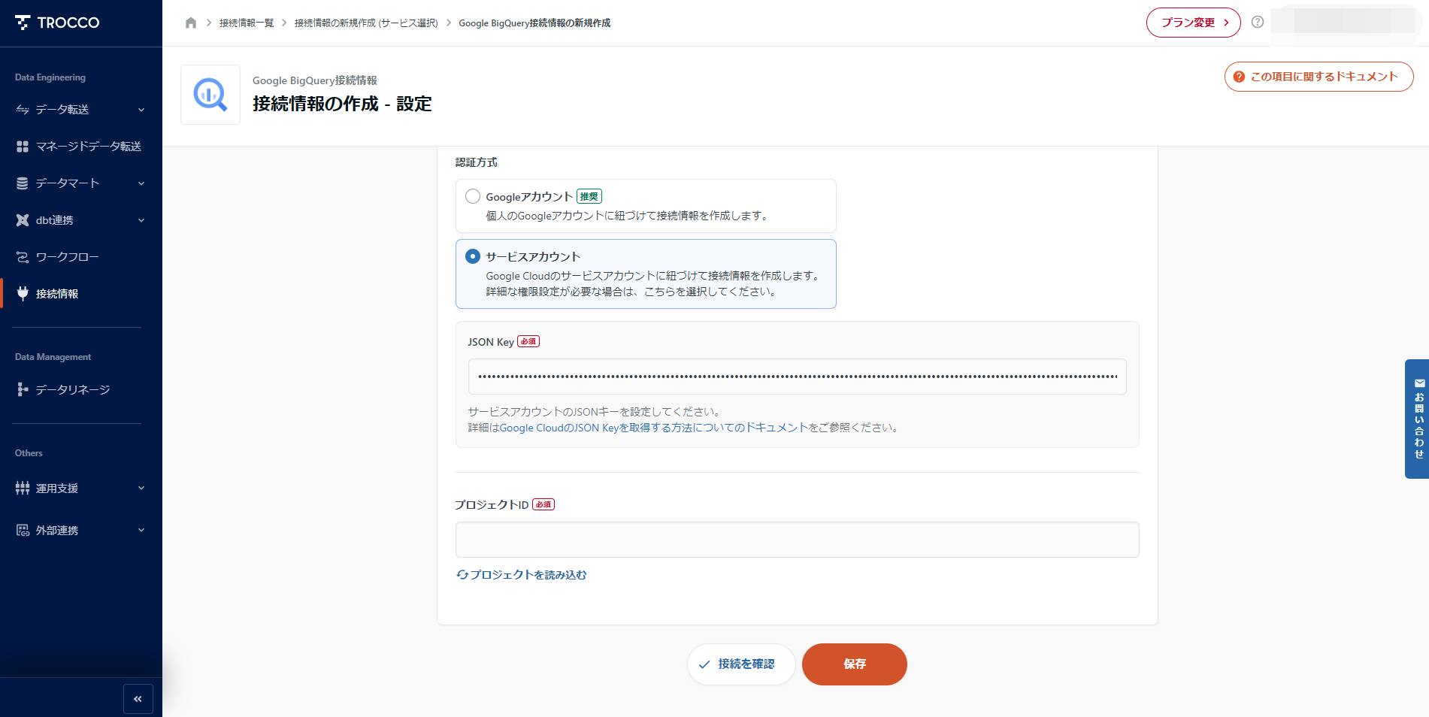Open the お問い合わせ side tab
The height and width of the screenshot is (717, 1429).
1418,419
